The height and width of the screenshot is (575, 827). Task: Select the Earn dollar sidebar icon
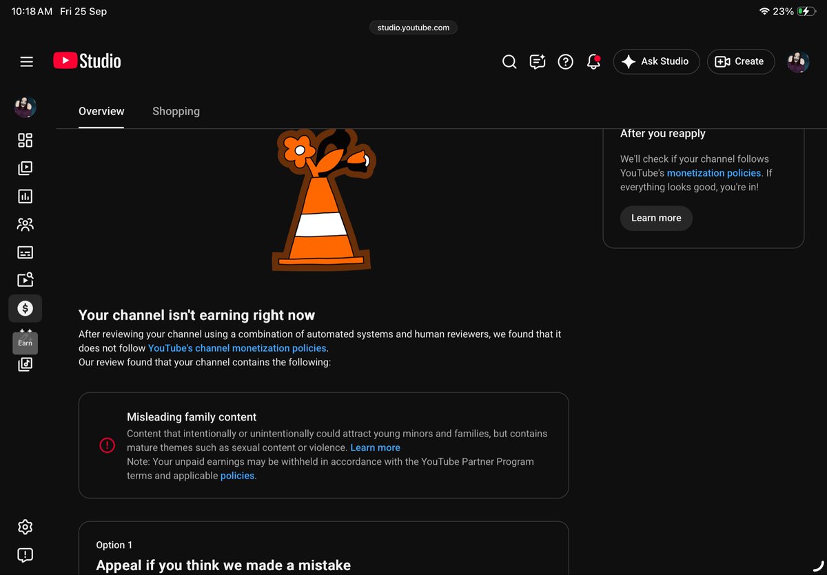click(25, 308)
